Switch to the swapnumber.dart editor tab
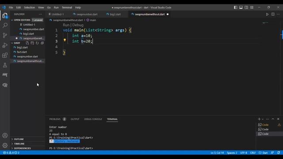Screen dimensions: 283x159 tap(87, 14)
